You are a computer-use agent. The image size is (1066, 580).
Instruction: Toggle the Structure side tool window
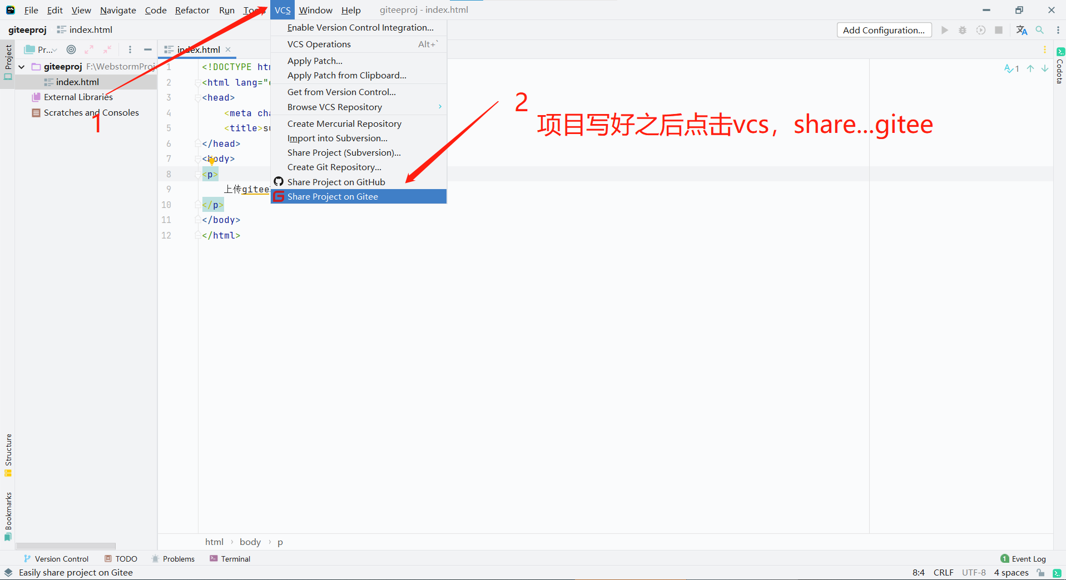click(8, 455)
